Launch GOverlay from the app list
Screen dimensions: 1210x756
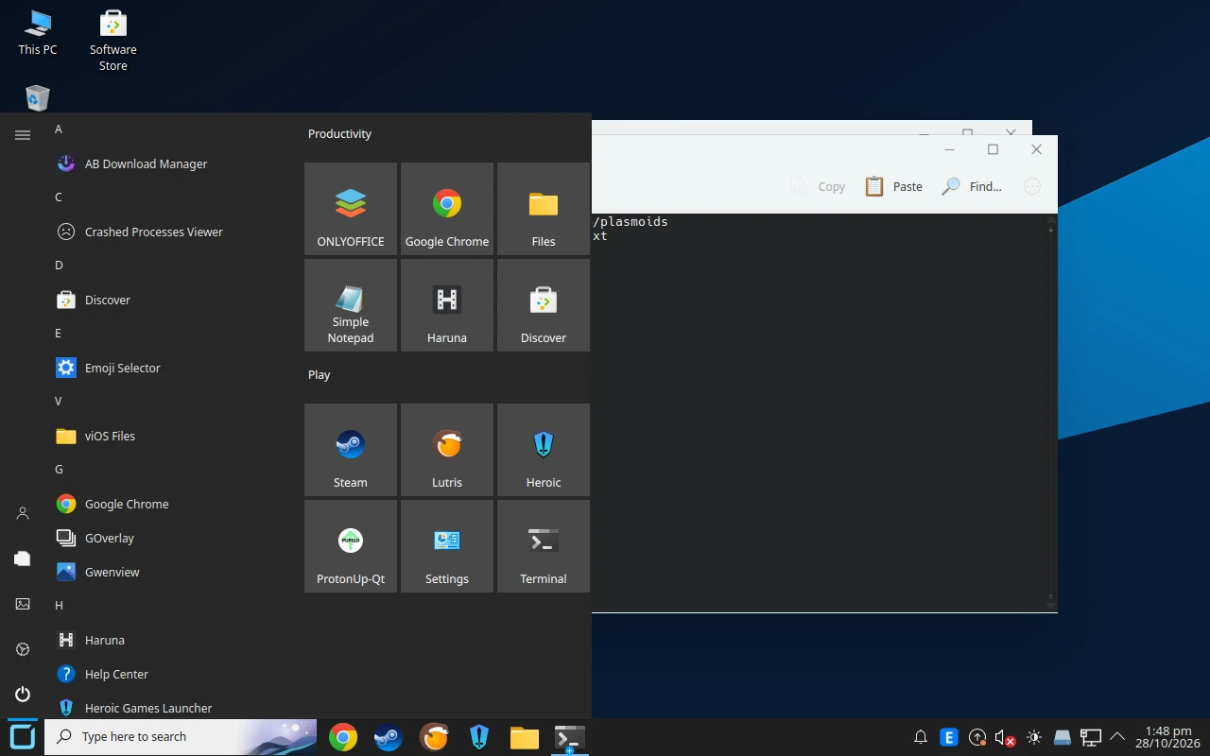(x=170, y=538)
